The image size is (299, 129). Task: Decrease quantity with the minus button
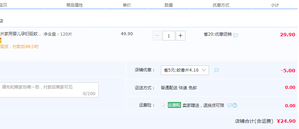tap(157, 36)
